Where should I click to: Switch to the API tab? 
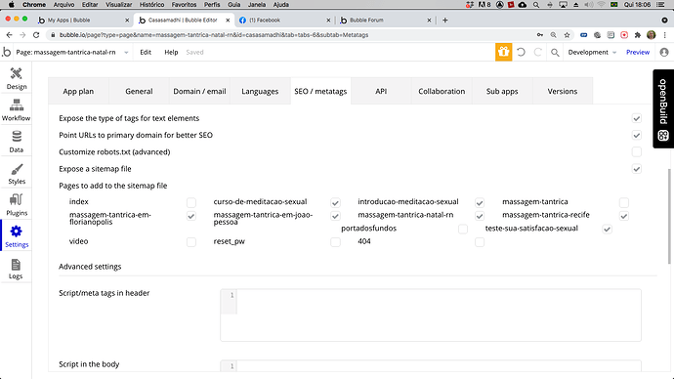pos(381,91)
